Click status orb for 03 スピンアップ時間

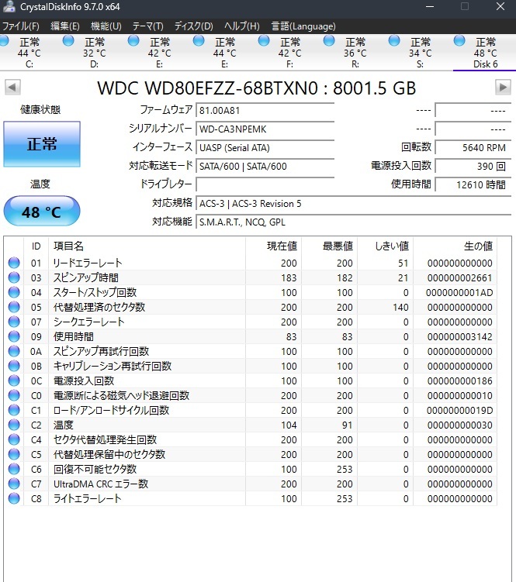14,277
